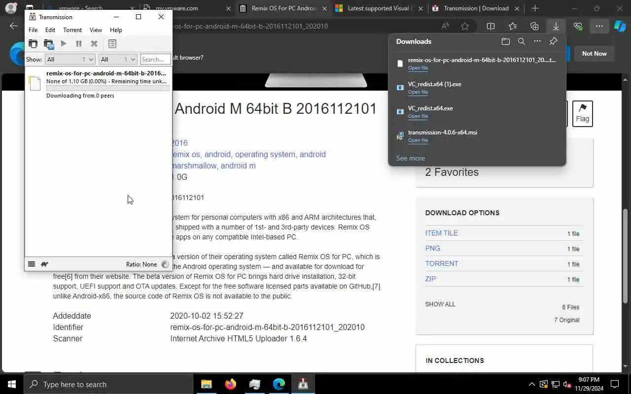Click Edge Downloads toolbar icon
This screenshot has height=394, width=631.
point(556,26)
